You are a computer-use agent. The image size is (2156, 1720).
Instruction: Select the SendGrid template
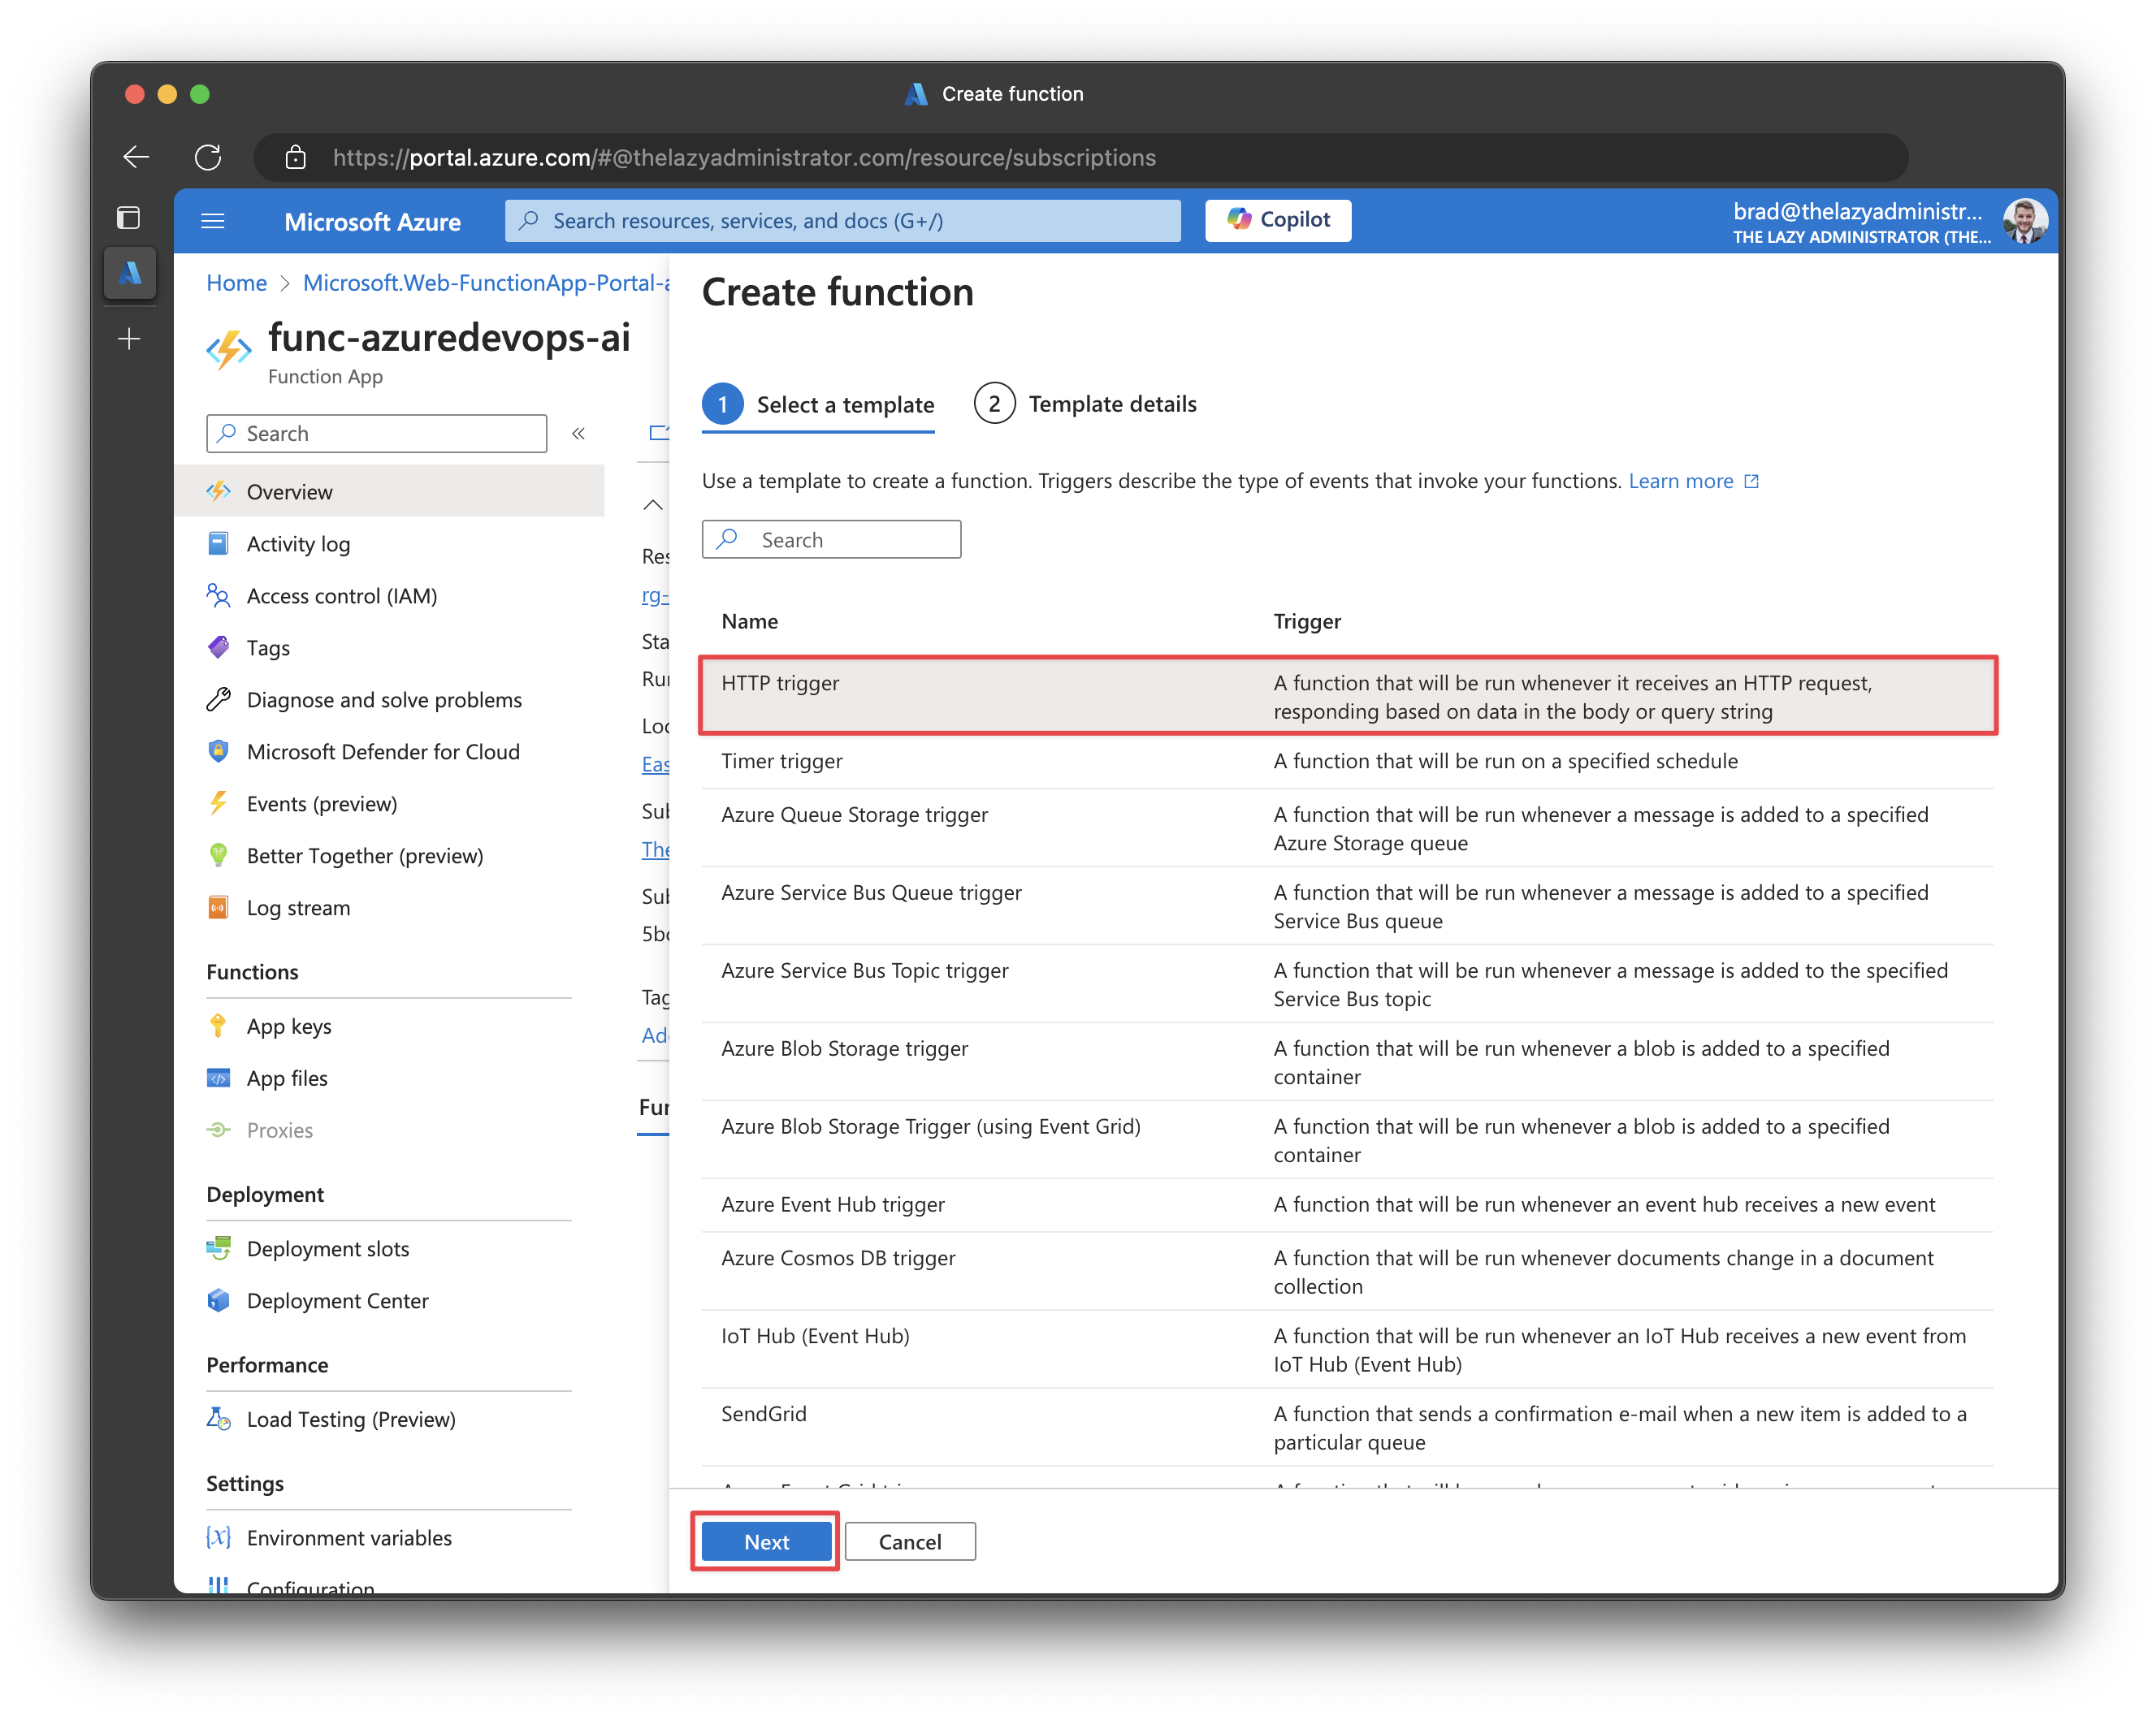pos(1347,1428)
